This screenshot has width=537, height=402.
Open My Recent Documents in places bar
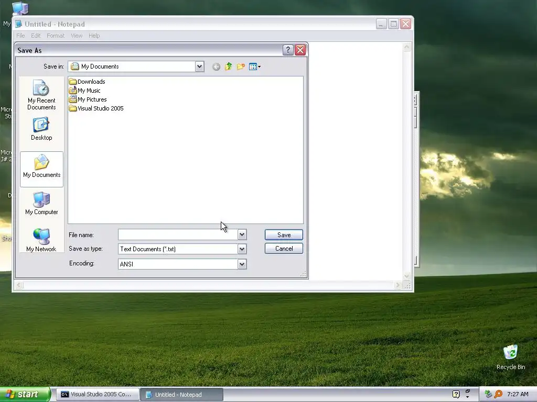[41, 95]
